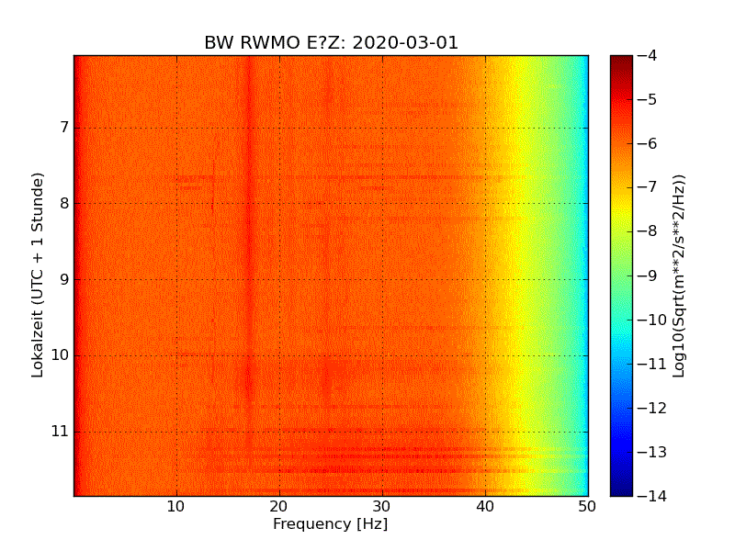Click the colorbar tick label '−12'
735x551 pixels.
pyautogui.click(x=652, y=408)
